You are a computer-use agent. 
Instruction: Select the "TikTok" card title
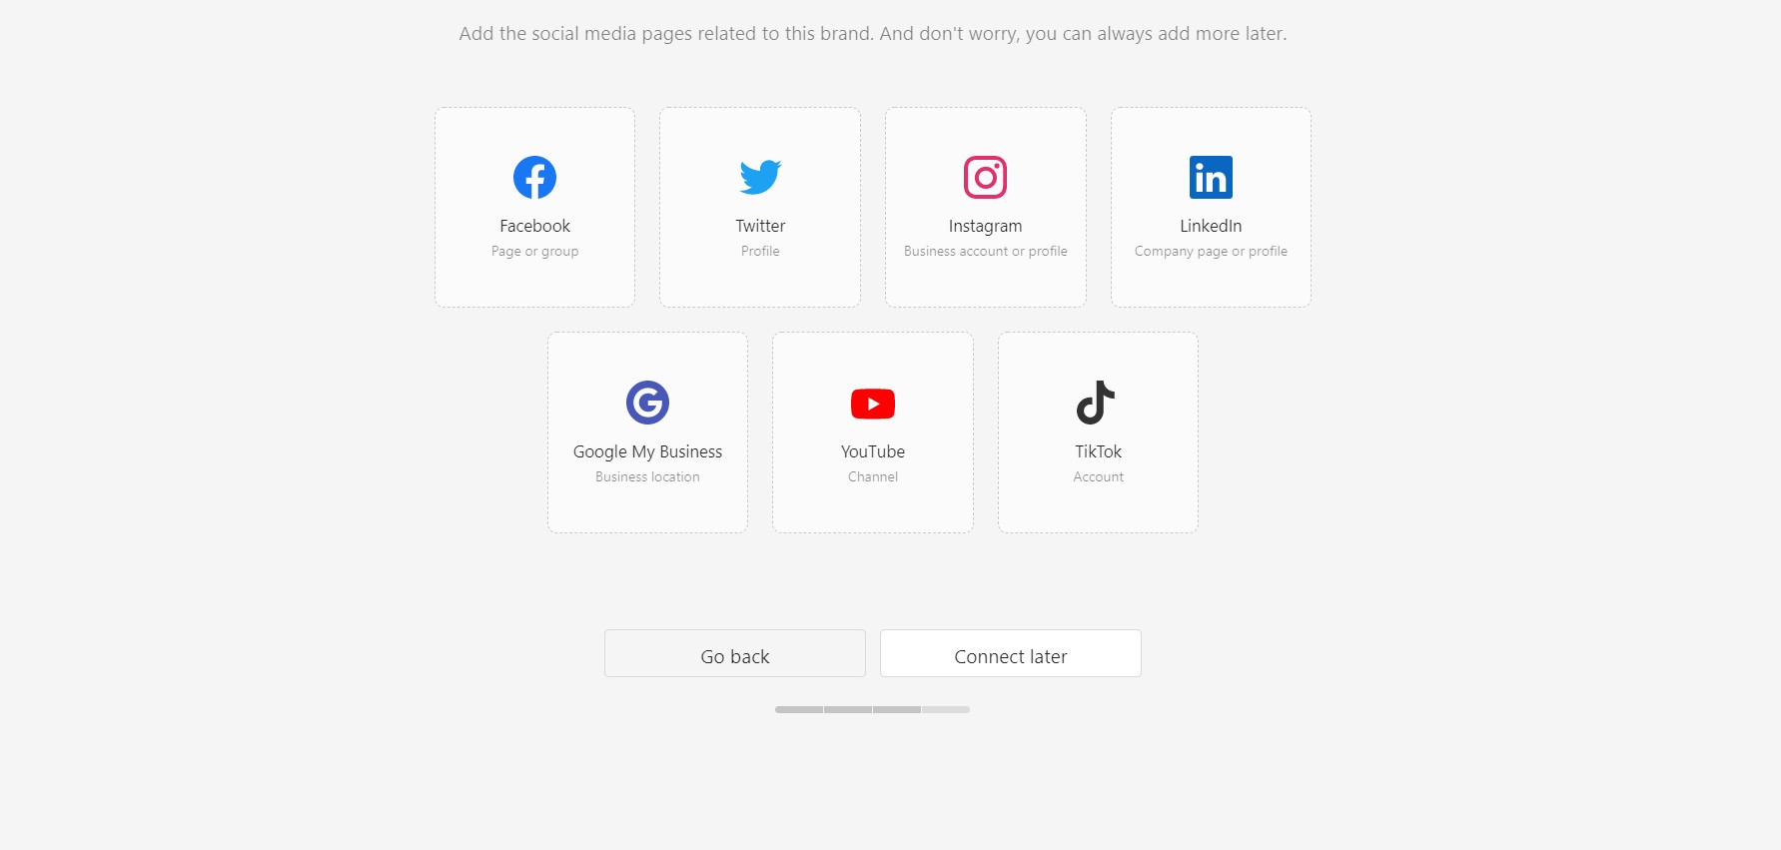point(1098,451)
